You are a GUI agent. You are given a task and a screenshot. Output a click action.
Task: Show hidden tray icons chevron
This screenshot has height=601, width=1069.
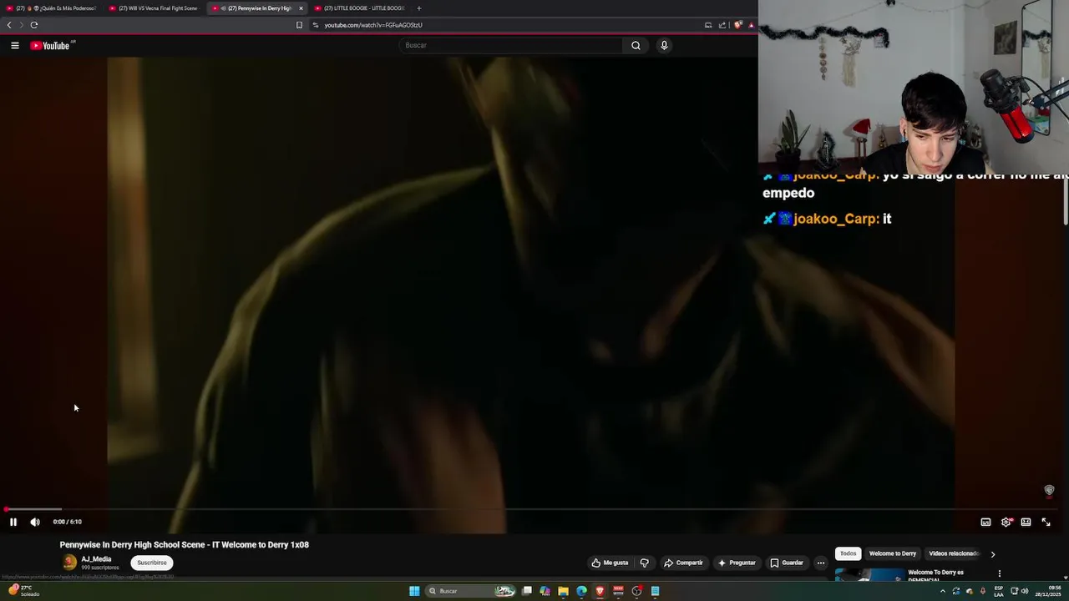click(943, 591)
